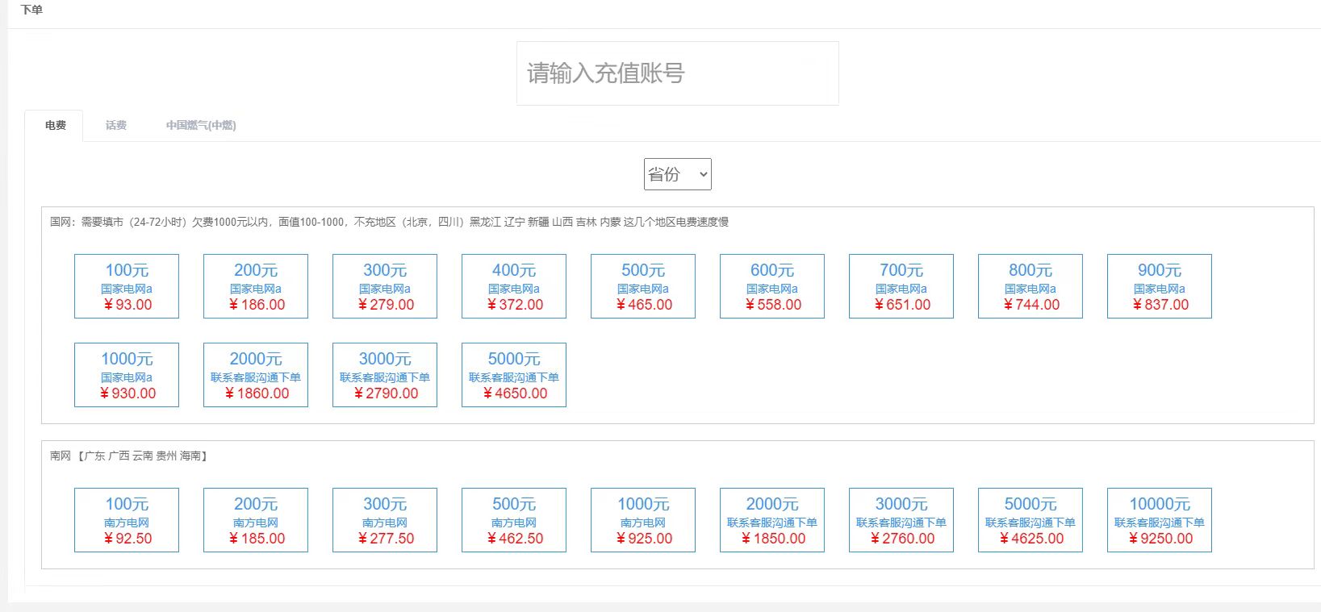
Task: Select 国家电网a 800元 card priced ¥744.00
Action: 1030,286
